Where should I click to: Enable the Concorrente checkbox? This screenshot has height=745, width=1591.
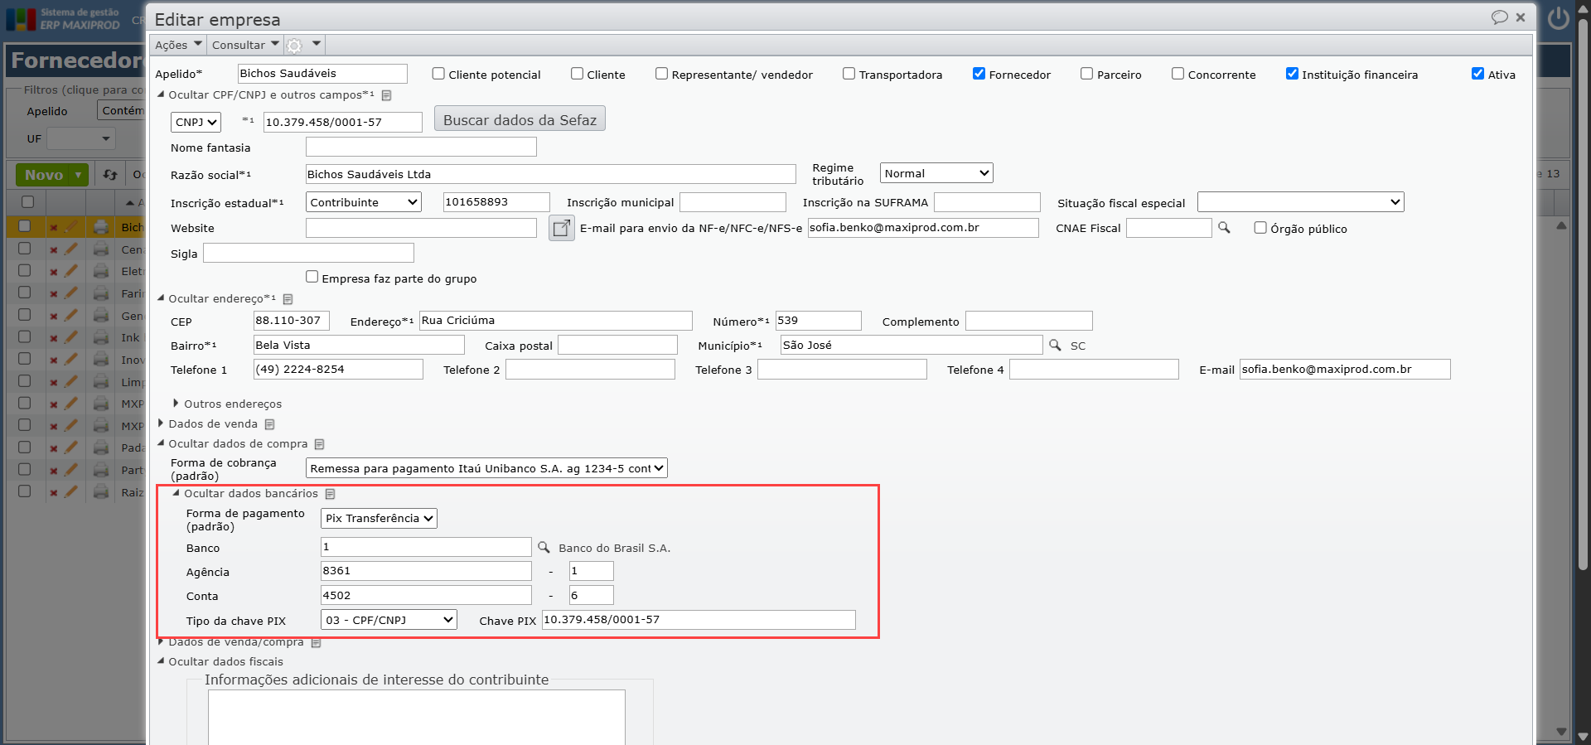[1178, 74]
